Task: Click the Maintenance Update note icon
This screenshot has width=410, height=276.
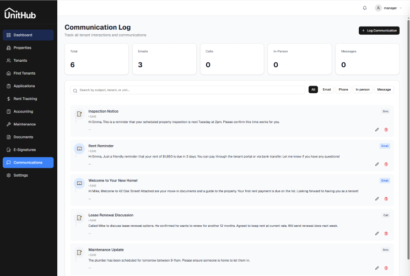Action: tap(79, 252)
